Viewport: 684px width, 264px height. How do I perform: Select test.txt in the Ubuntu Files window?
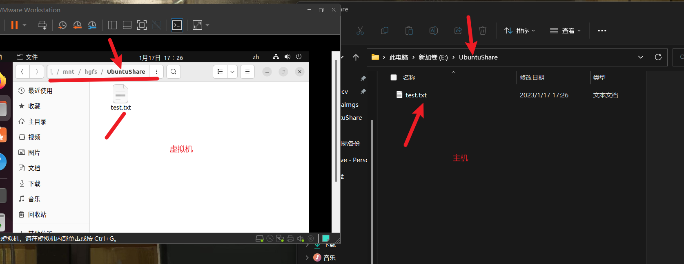coord(120,98)
